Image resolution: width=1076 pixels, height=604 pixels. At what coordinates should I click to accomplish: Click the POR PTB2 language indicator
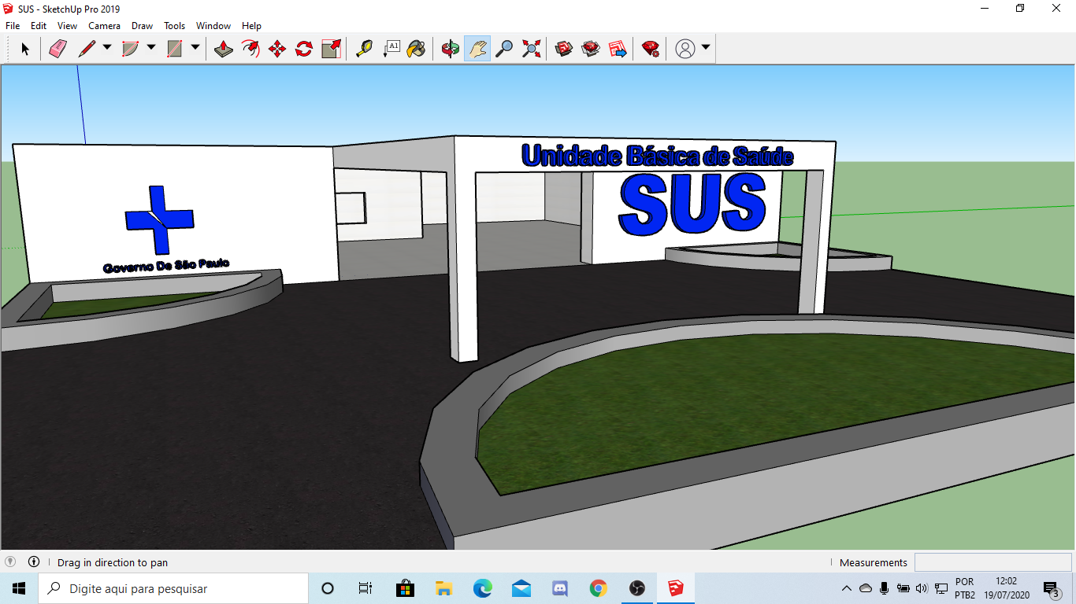pyautogui.click(x=965, y=588)
